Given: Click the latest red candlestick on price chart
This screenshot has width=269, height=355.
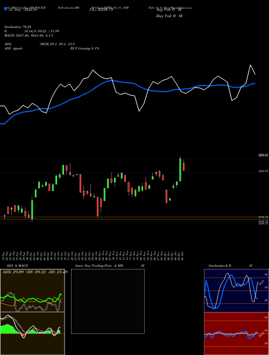Looking at the screenshot, I should [184, 167].
